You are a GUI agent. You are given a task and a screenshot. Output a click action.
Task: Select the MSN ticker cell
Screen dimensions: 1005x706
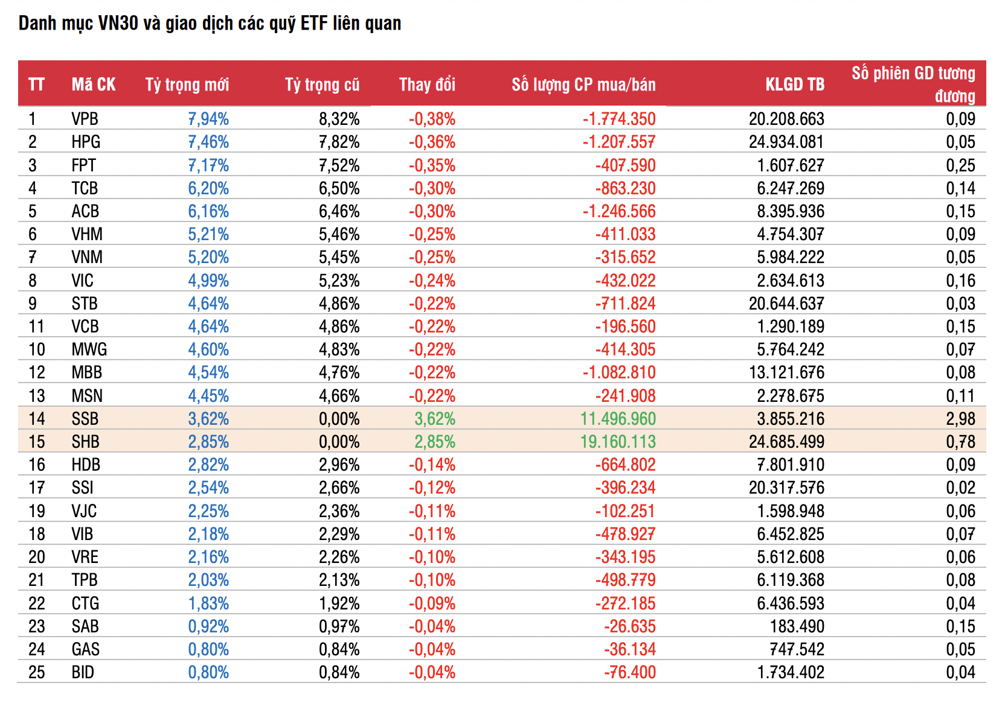pyautogui.click(x=87, y=396)
